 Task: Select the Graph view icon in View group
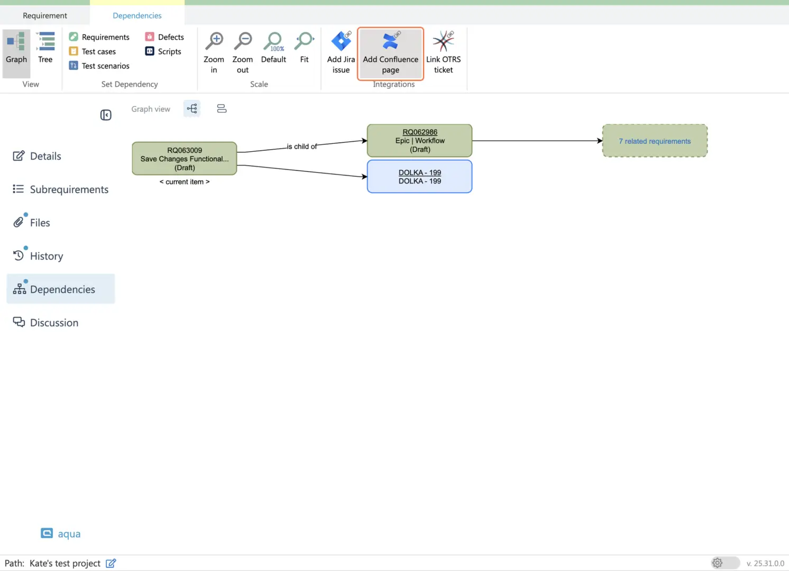[16, 48]
